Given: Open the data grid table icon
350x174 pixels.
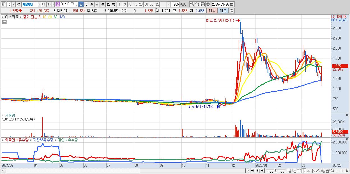Looking at the screenshot, I should (x=4, y=22).
